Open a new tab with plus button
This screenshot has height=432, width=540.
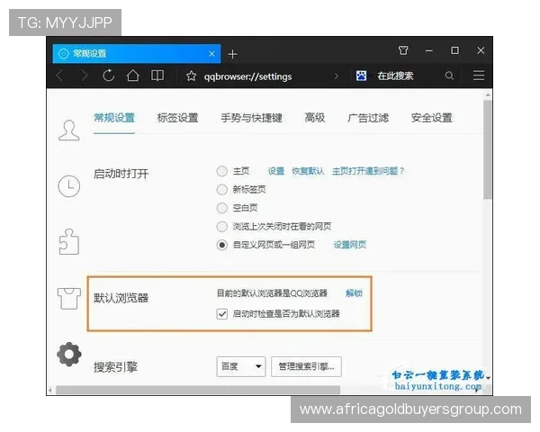[232, 54]
